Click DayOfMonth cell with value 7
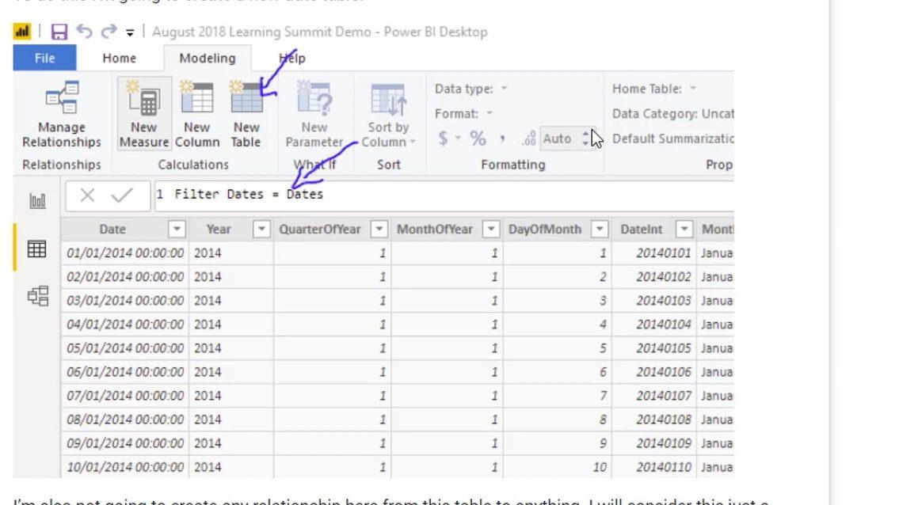The height and width of the screenshot is (505, 899). pyautogui.click(x=557, y=396)
